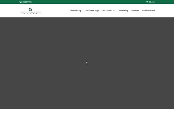Go to the Member Portal
This screenshot has width=174, height=116.
(x=148, y=11)
